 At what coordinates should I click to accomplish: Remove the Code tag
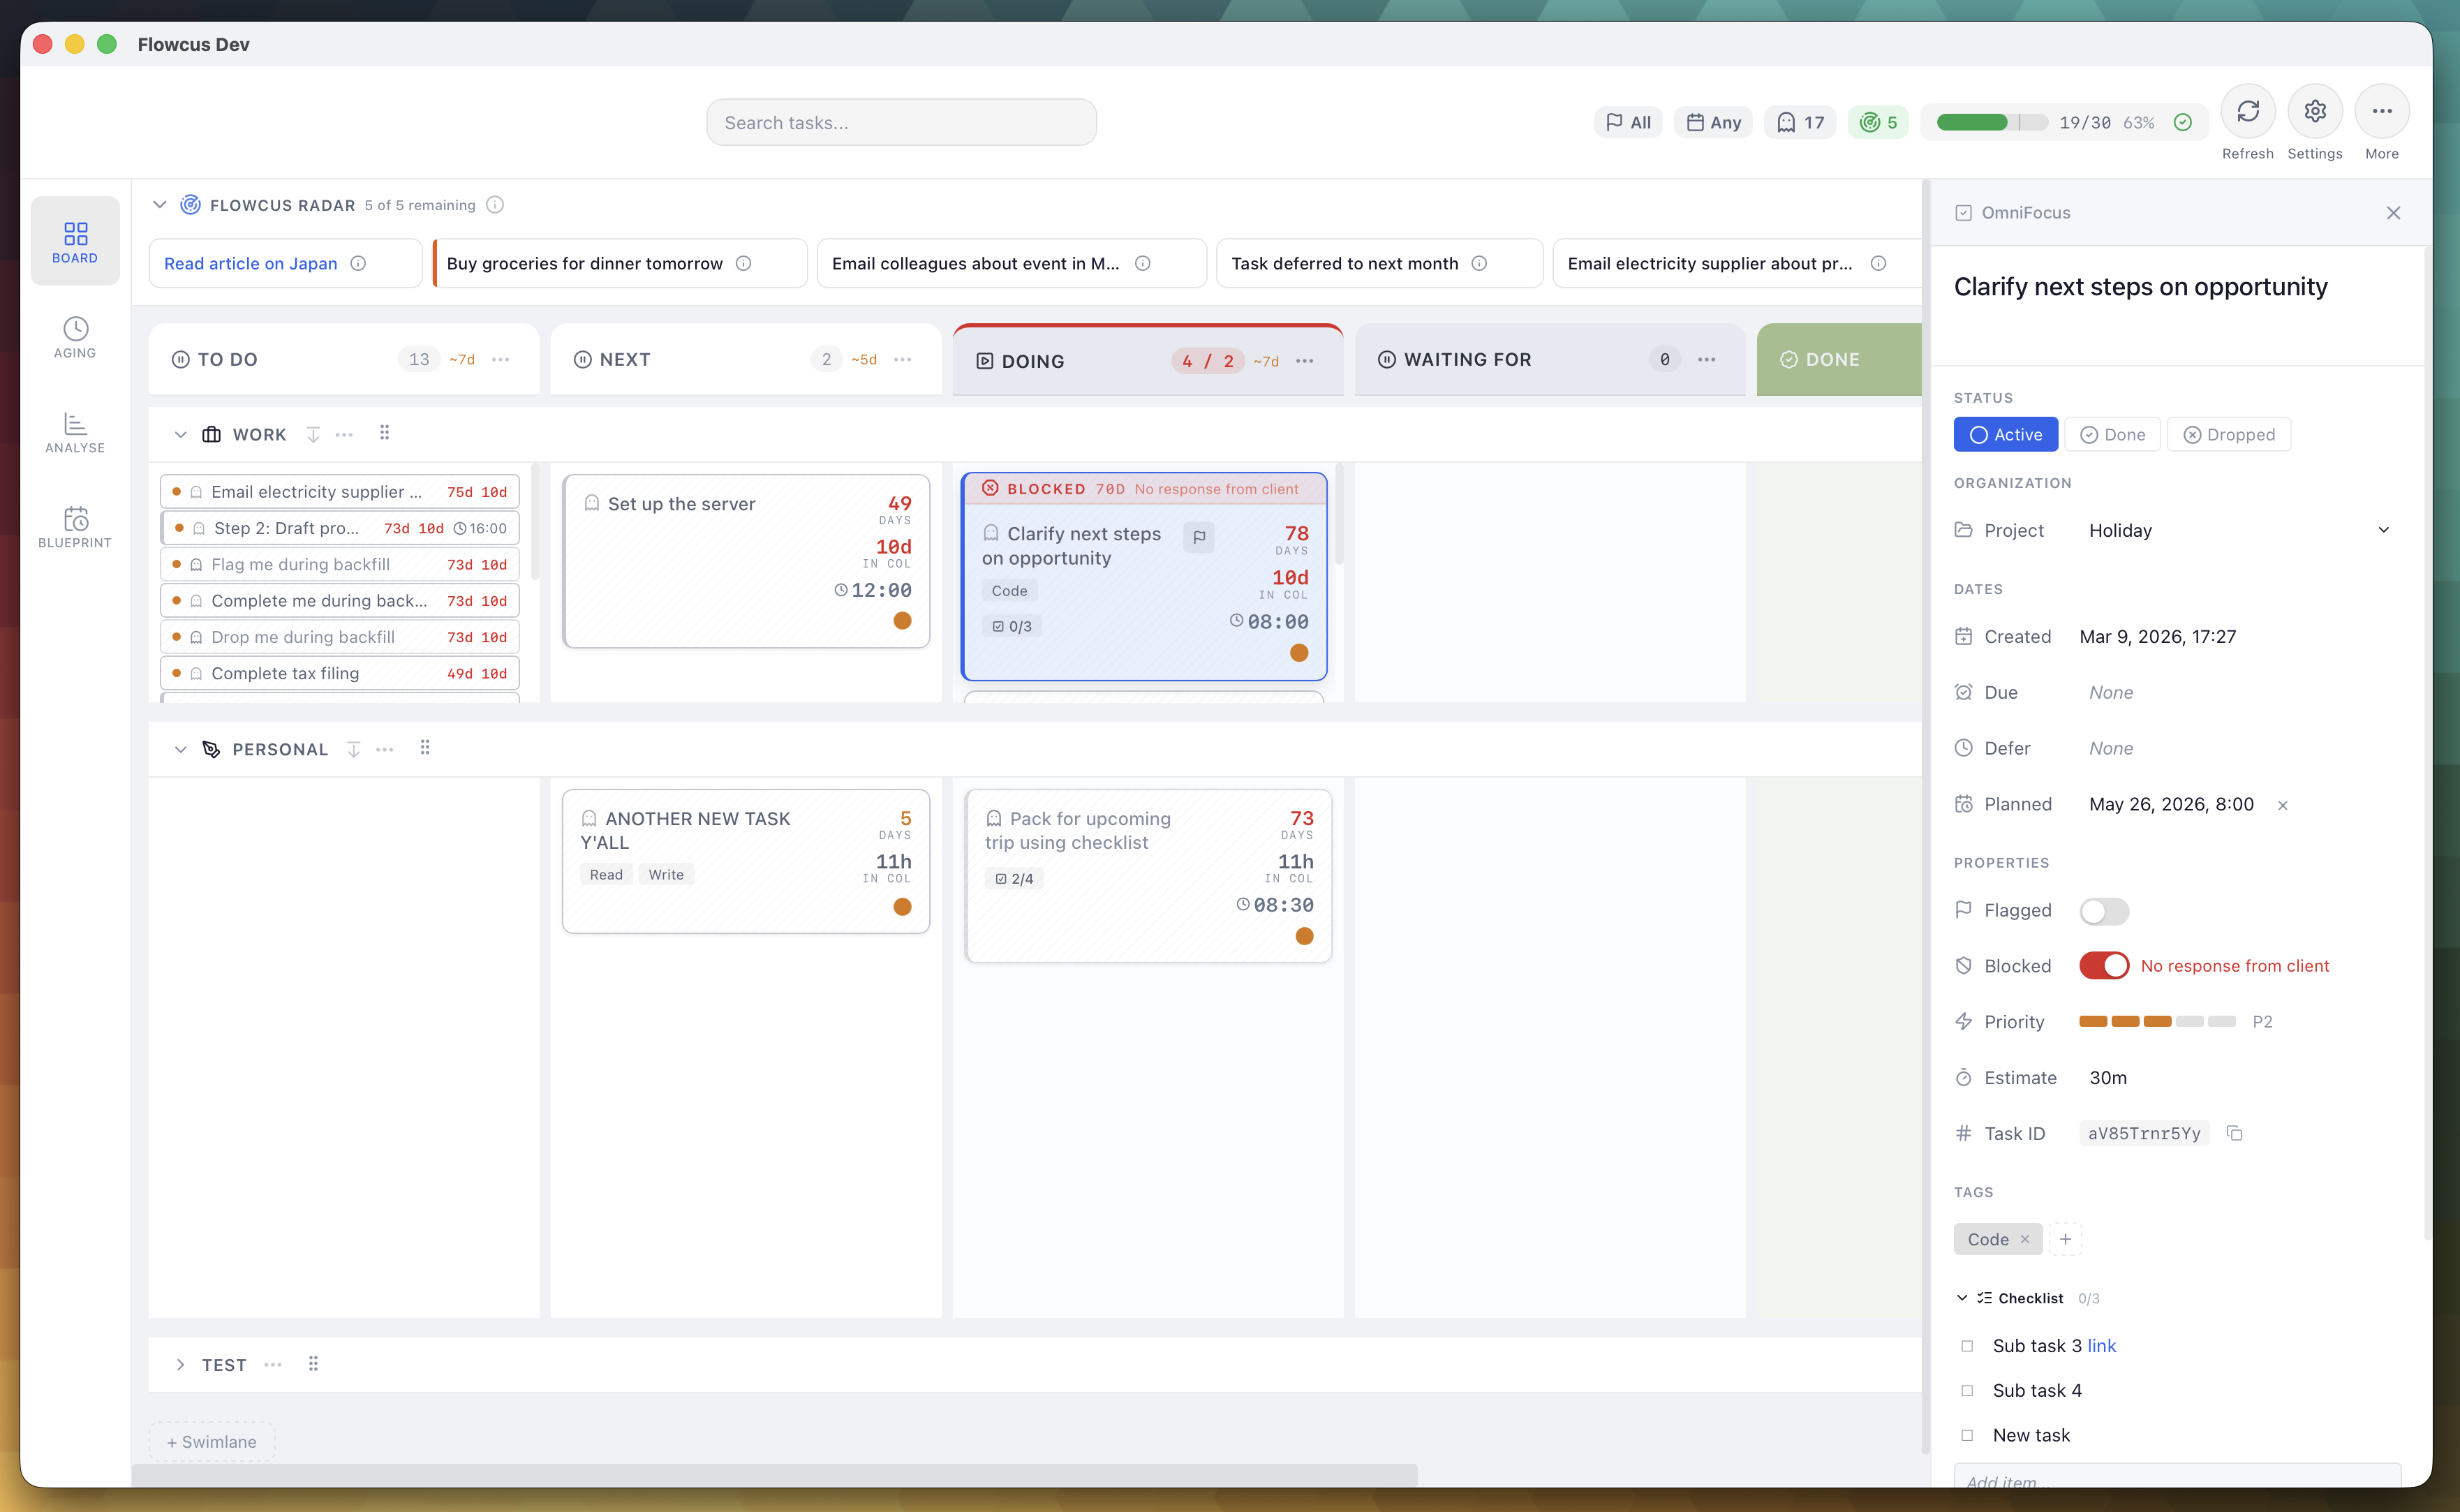click(x=2025, y=1239)
